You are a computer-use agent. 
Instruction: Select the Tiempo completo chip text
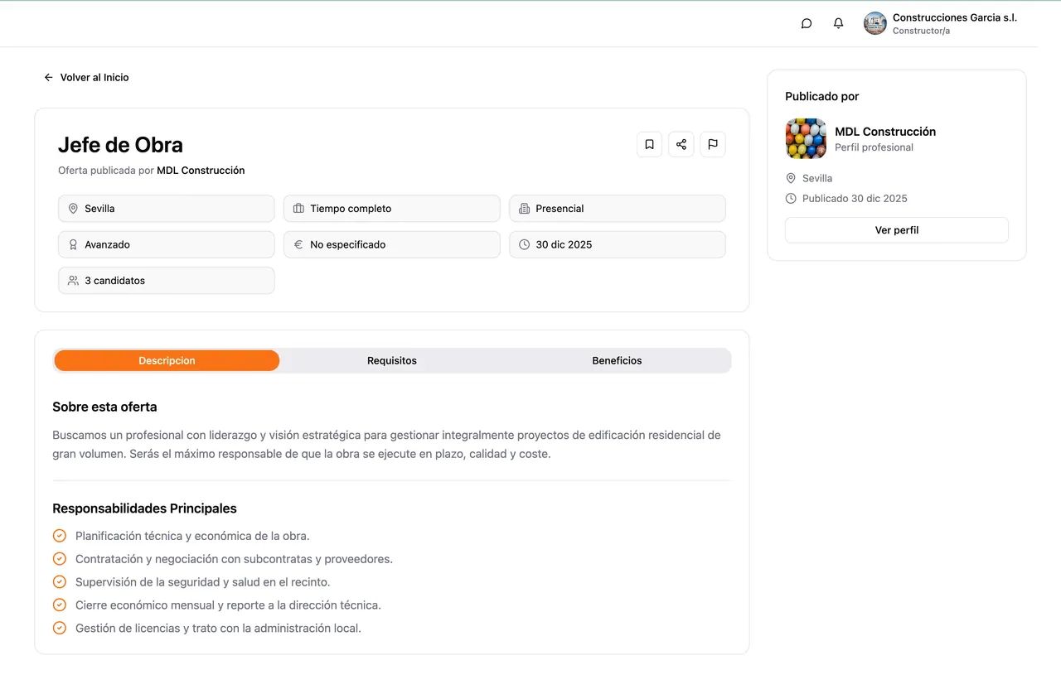click(x=351, y=209)
